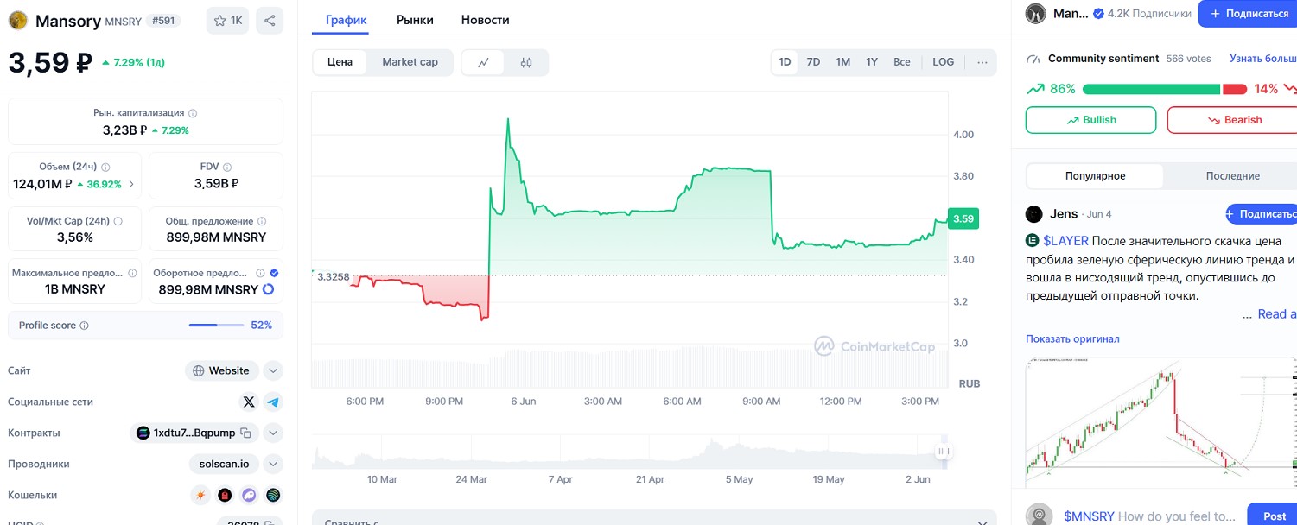
Task: Follow Jens with Подписаться button
Action: 1262,214
